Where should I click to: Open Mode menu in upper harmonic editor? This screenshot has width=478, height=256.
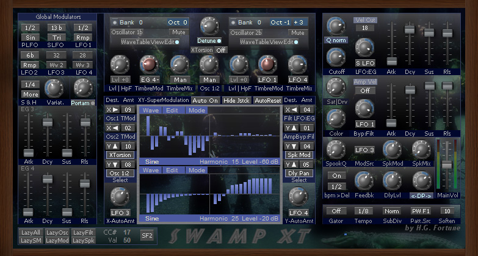pos(197,111)
